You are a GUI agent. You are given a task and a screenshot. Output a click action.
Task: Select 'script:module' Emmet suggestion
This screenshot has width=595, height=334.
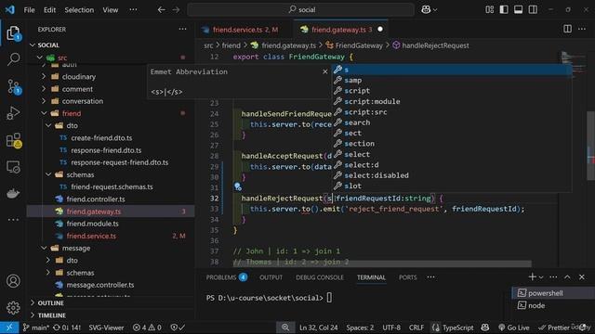click(x=452, y=101)
